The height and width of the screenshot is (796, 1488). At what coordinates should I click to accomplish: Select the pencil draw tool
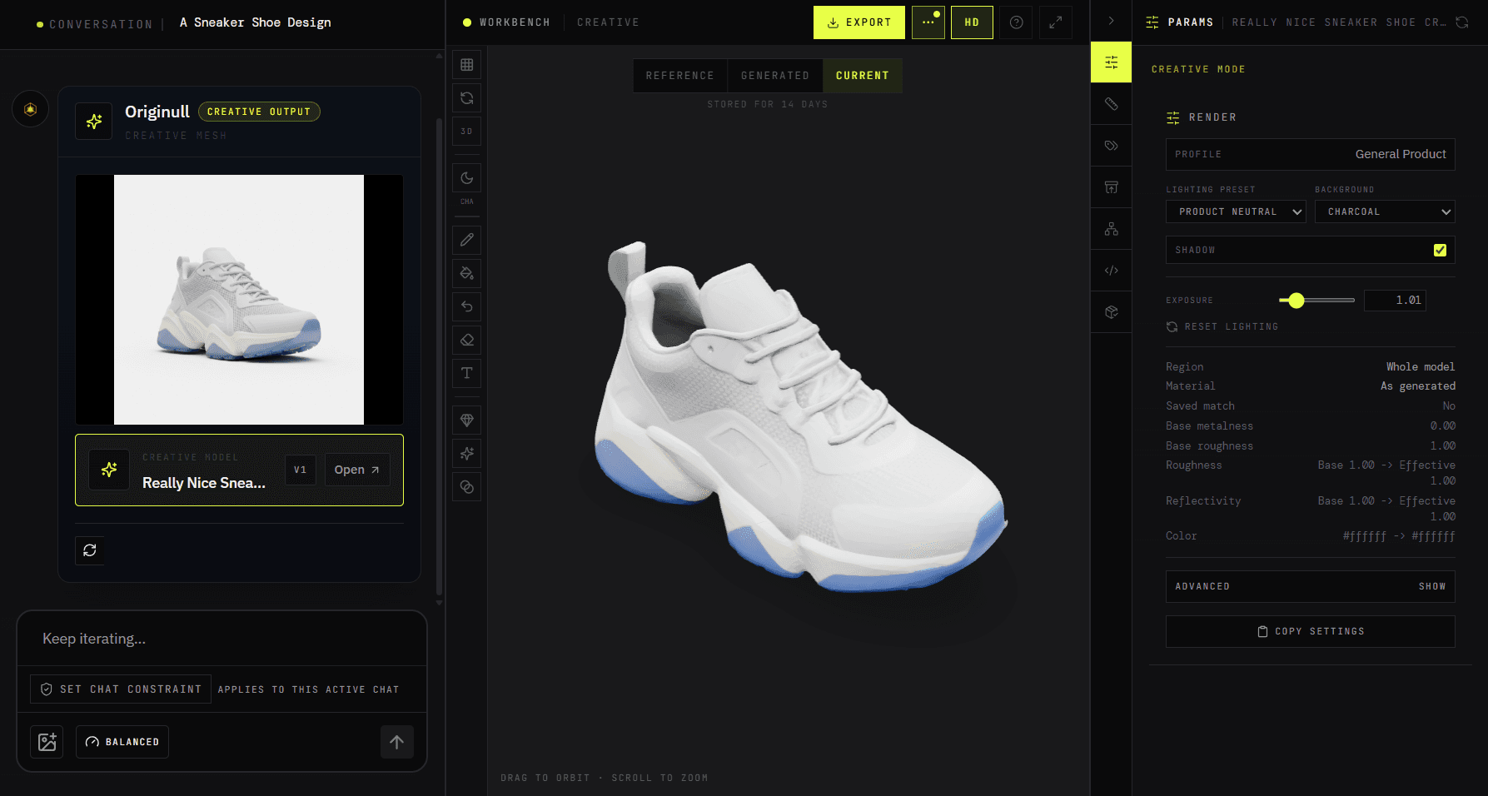pyautogui.click(x=467, y=240)
